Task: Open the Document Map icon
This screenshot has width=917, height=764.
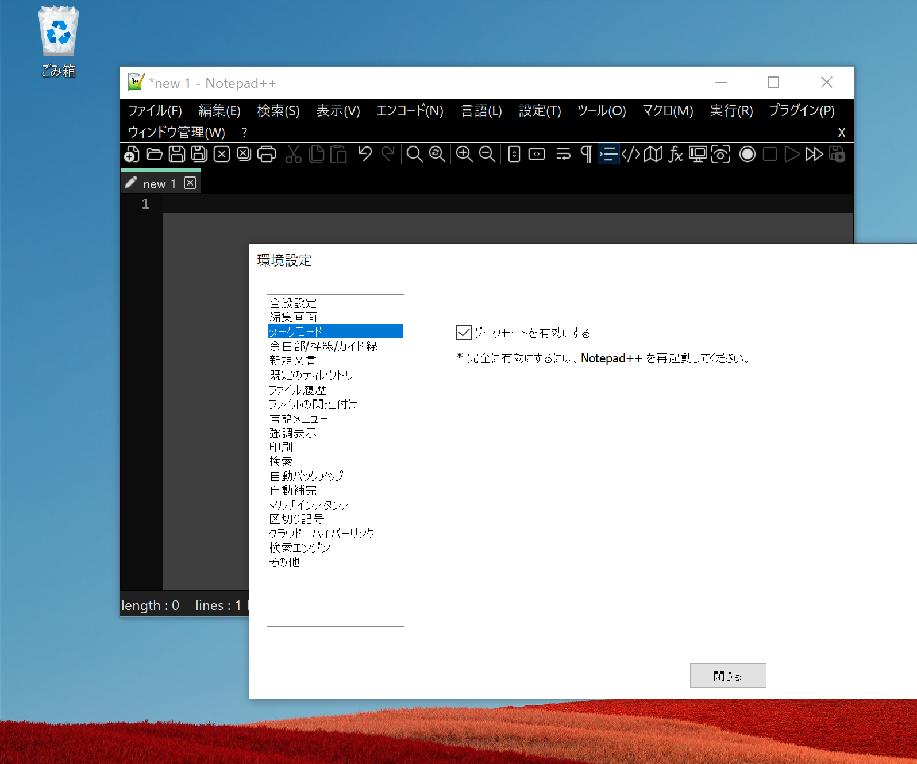Action: (x=653, y=154)
